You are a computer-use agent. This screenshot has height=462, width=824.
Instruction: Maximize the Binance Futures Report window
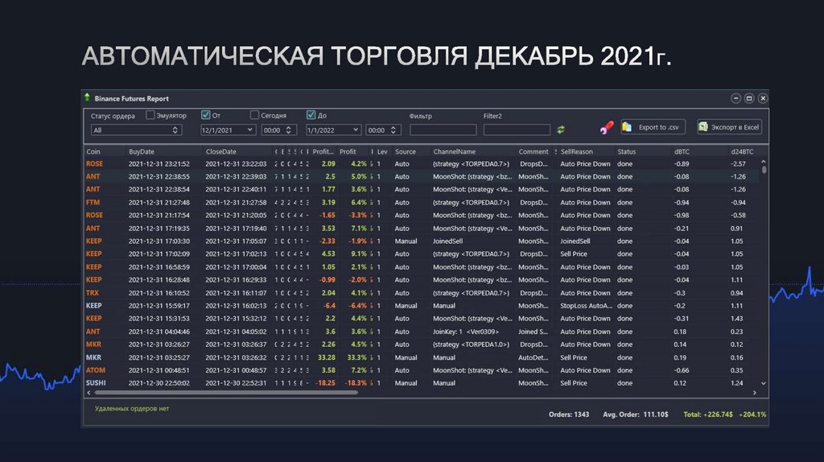click(x=749, y=98)
